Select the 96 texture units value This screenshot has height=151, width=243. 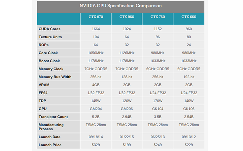click(x=157, y=37)
